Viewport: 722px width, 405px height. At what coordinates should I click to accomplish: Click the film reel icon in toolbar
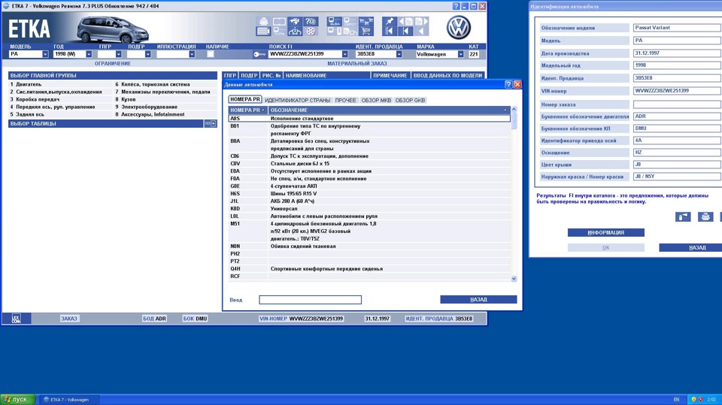pos(311,32)
